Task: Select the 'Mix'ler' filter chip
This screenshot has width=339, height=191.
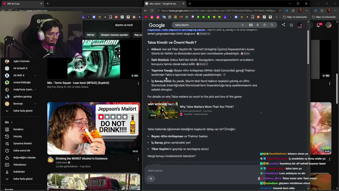Action: pos(91,35)
